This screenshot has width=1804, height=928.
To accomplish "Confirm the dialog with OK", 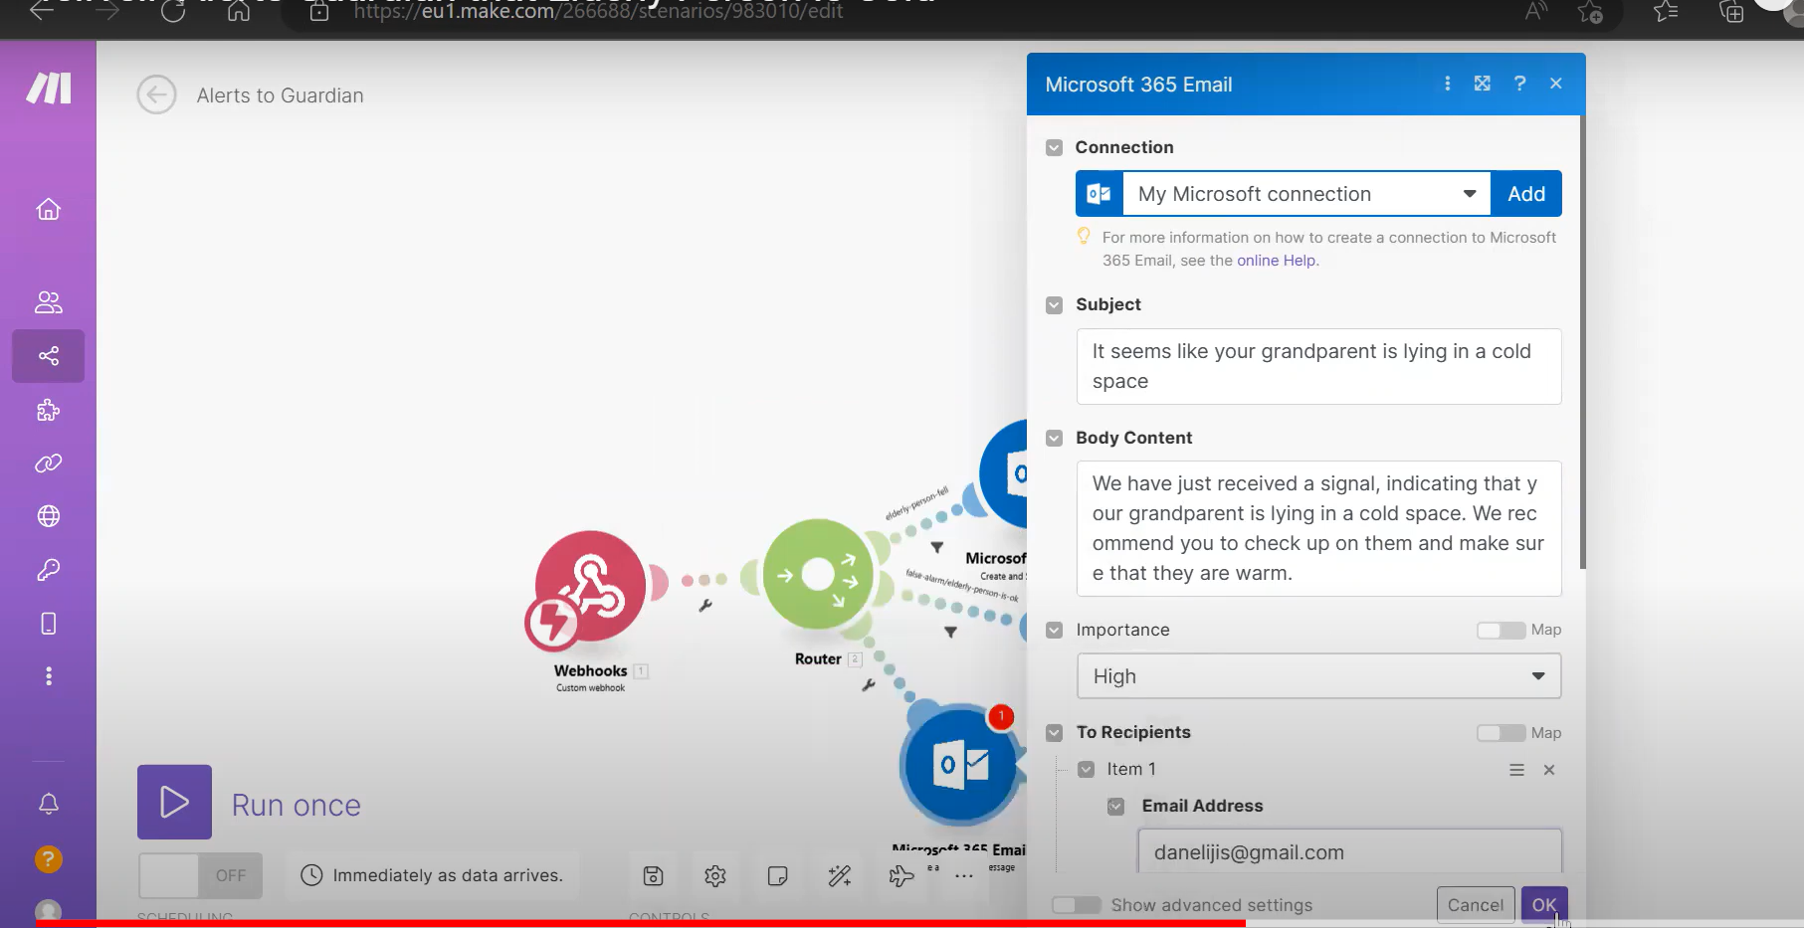I will 1544,905.
